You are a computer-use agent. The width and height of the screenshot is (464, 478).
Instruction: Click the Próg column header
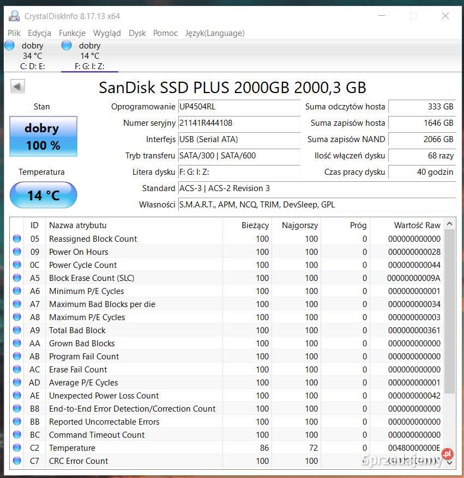(x=346, y=225)
